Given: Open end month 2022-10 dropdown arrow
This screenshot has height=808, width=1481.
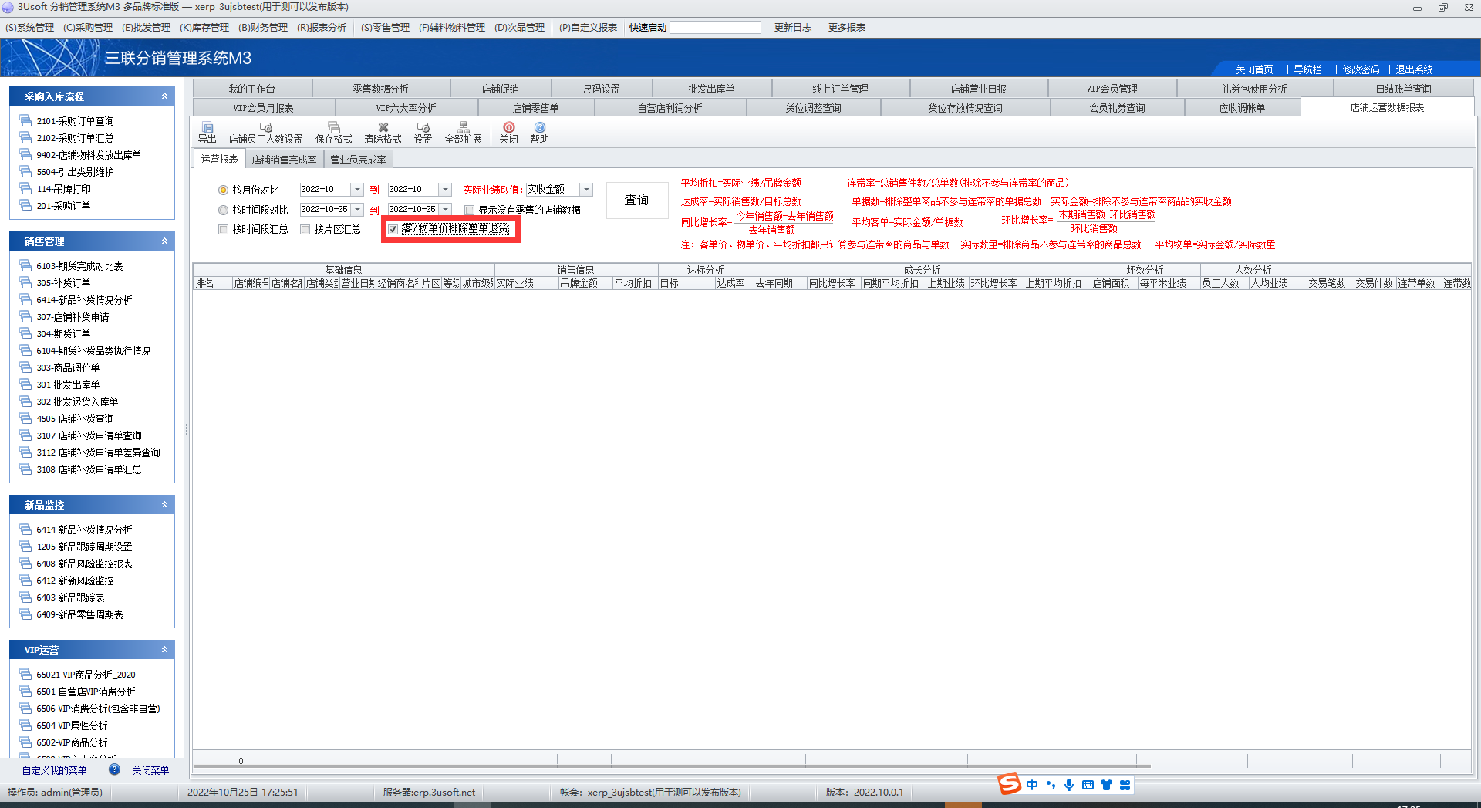Looking at the screenshot, I should (445, 190).
